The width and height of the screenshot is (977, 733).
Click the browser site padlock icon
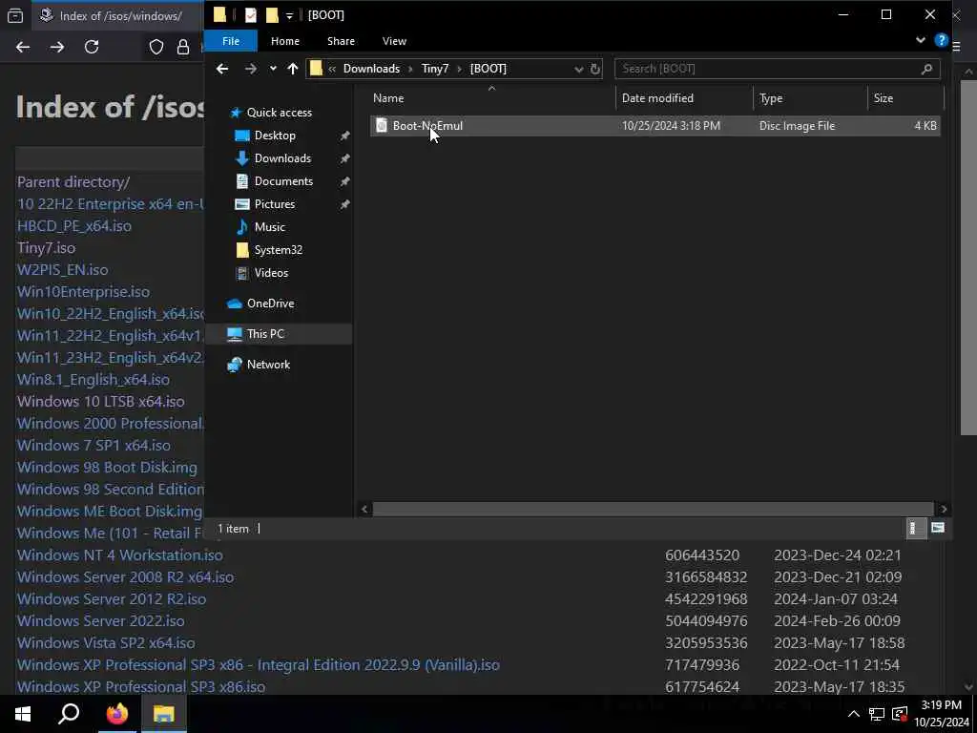coord(183,48)
